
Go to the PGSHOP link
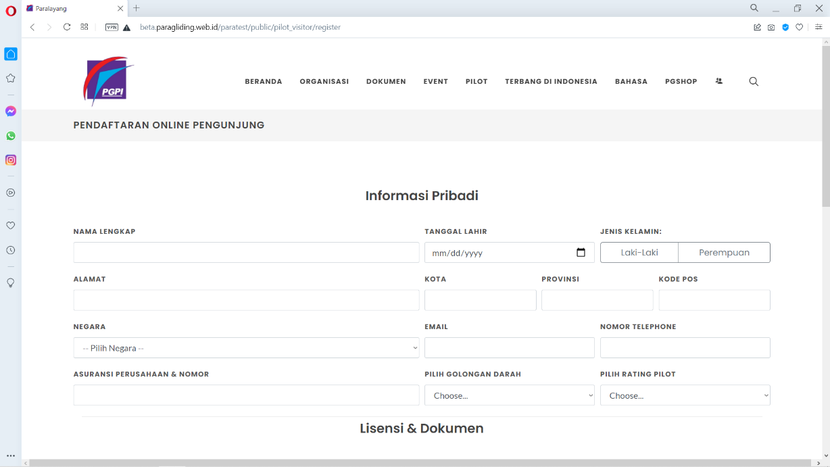point(681,82)
